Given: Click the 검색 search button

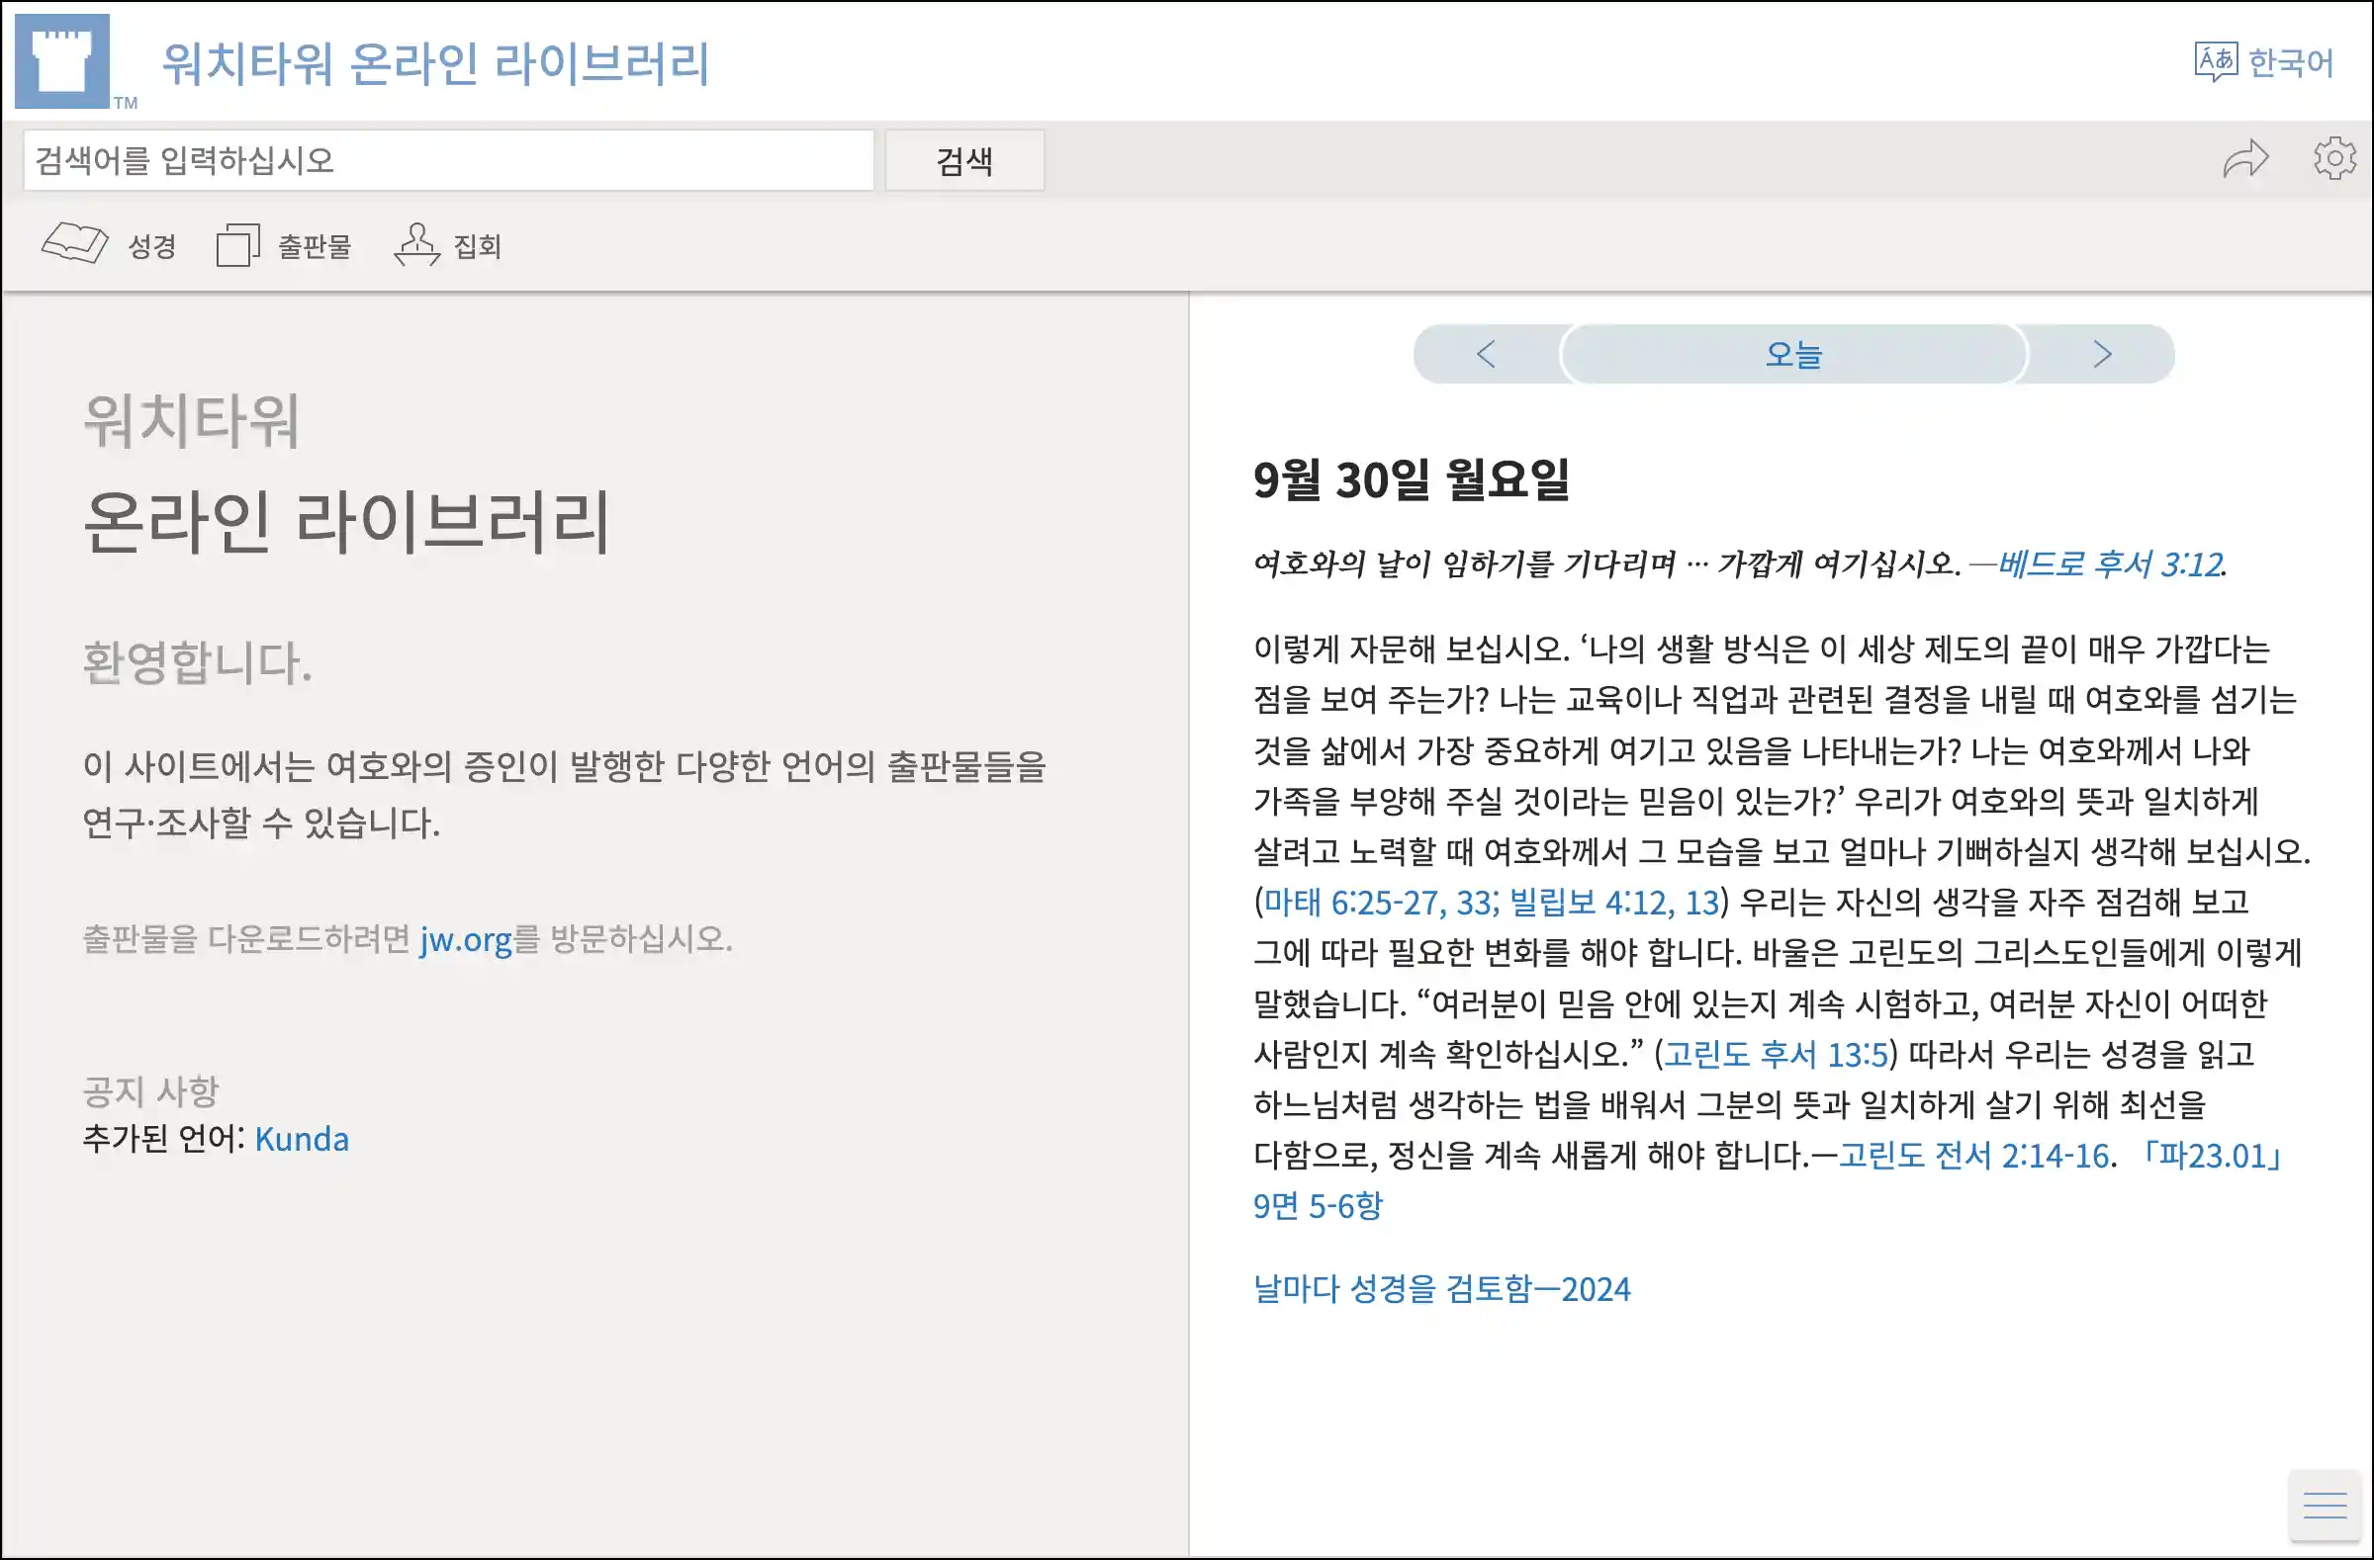Looking at the screenshot, I should [x=964, y=160].
